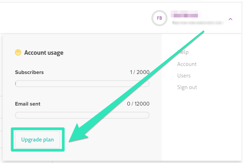
Task: Click the Account usage heading
Action: (44, 53)
